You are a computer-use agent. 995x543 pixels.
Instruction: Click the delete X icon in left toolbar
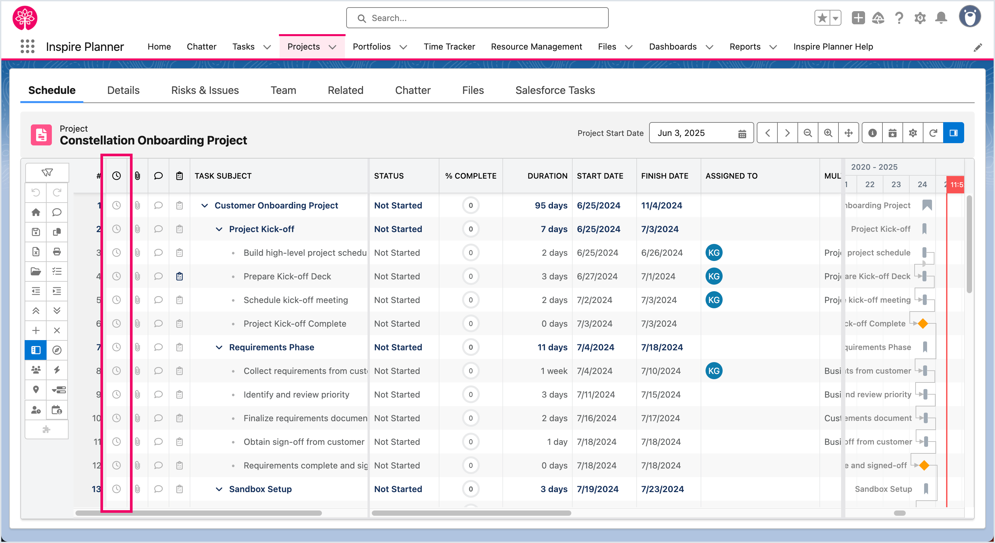click(57, 331)
